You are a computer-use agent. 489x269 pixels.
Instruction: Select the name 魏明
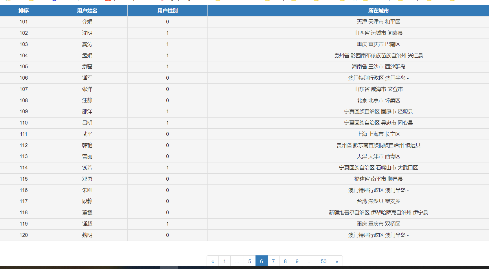coord(87,235)
